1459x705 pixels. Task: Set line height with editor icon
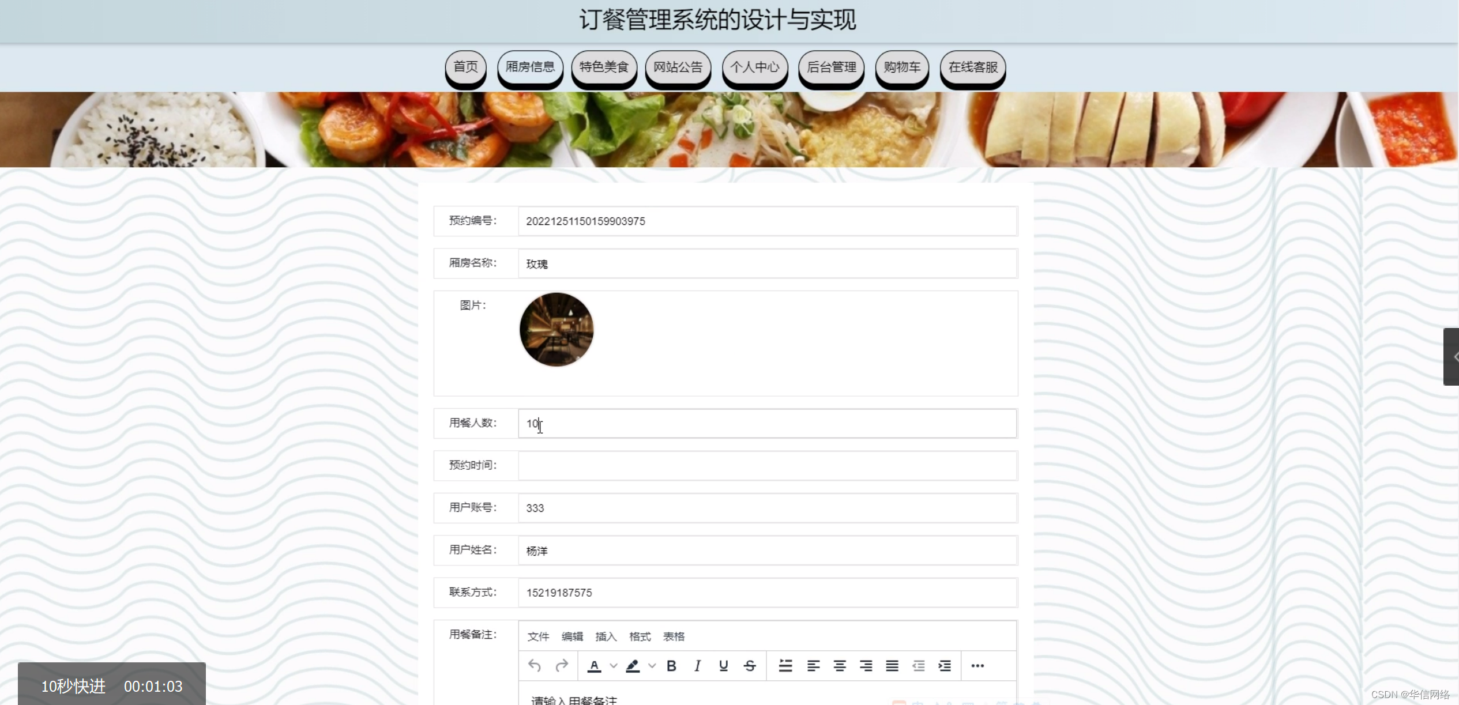[785, 666]
